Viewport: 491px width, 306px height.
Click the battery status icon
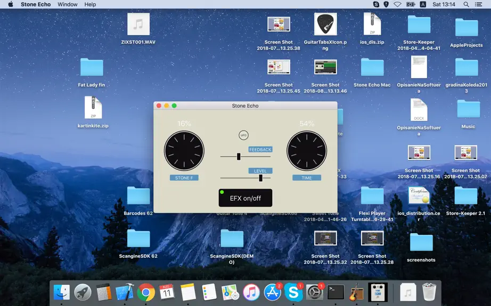(x=411, y=4)
